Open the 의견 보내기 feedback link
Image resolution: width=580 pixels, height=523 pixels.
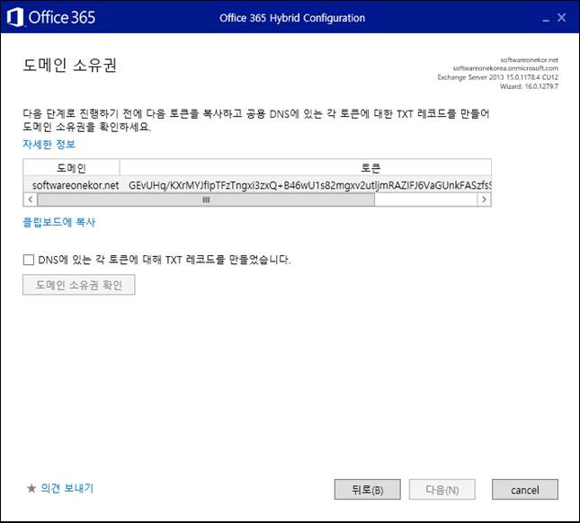point(67,488)
